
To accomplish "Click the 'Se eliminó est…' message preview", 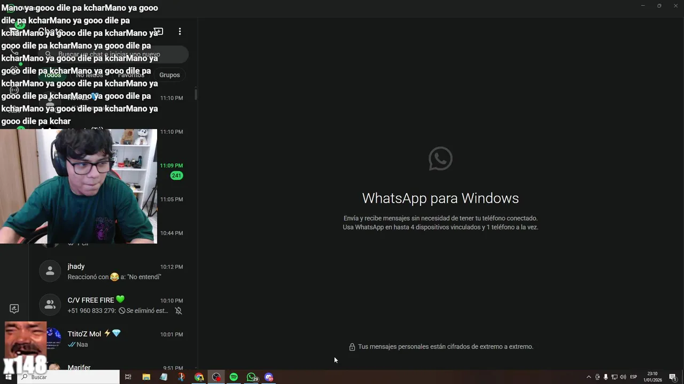I will pos(147,311).
